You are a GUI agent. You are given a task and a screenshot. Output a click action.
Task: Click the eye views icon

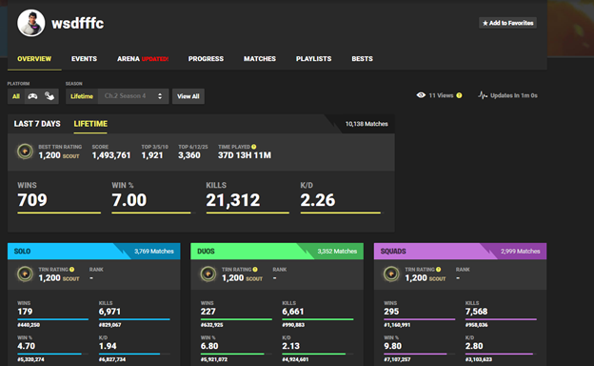click(421, 95)
